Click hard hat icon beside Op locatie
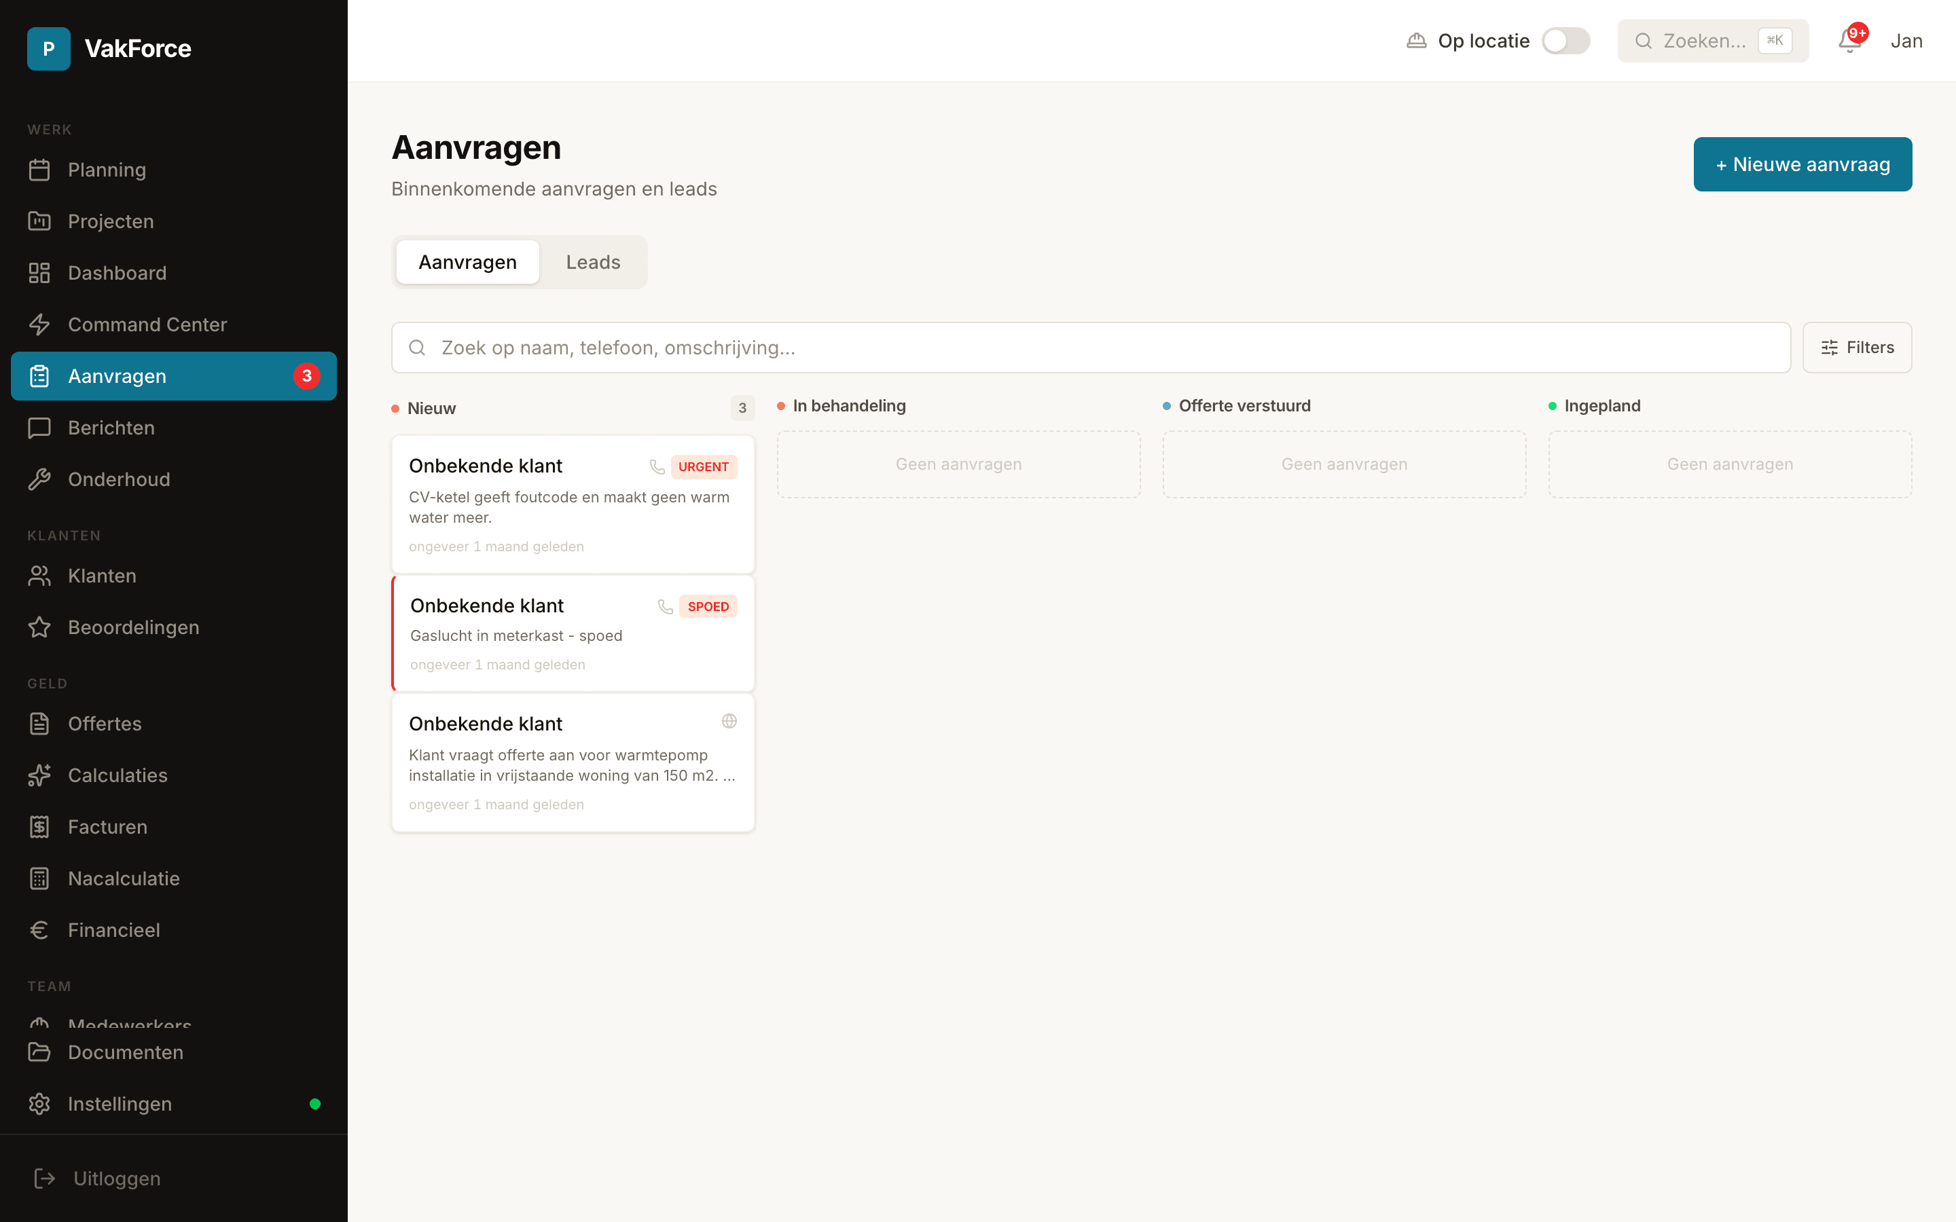 [x=1416, y=41]
